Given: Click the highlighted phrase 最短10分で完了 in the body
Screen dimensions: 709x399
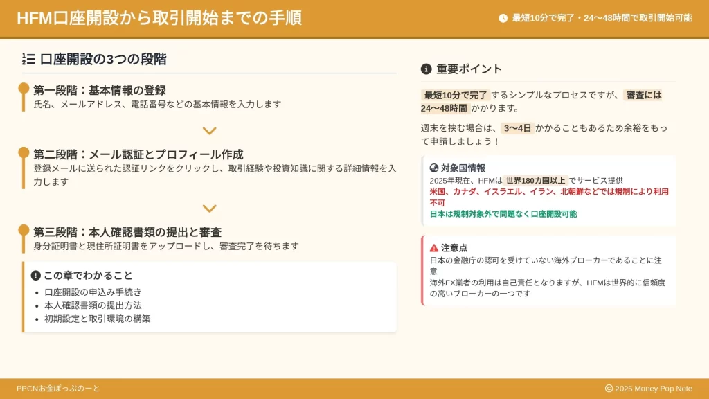Looking at the screenshot, I should [x=456, y=95].
